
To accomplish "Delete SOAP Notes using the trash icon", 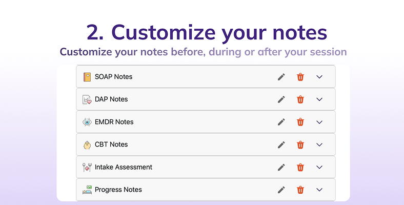I will tap(300, 77).
